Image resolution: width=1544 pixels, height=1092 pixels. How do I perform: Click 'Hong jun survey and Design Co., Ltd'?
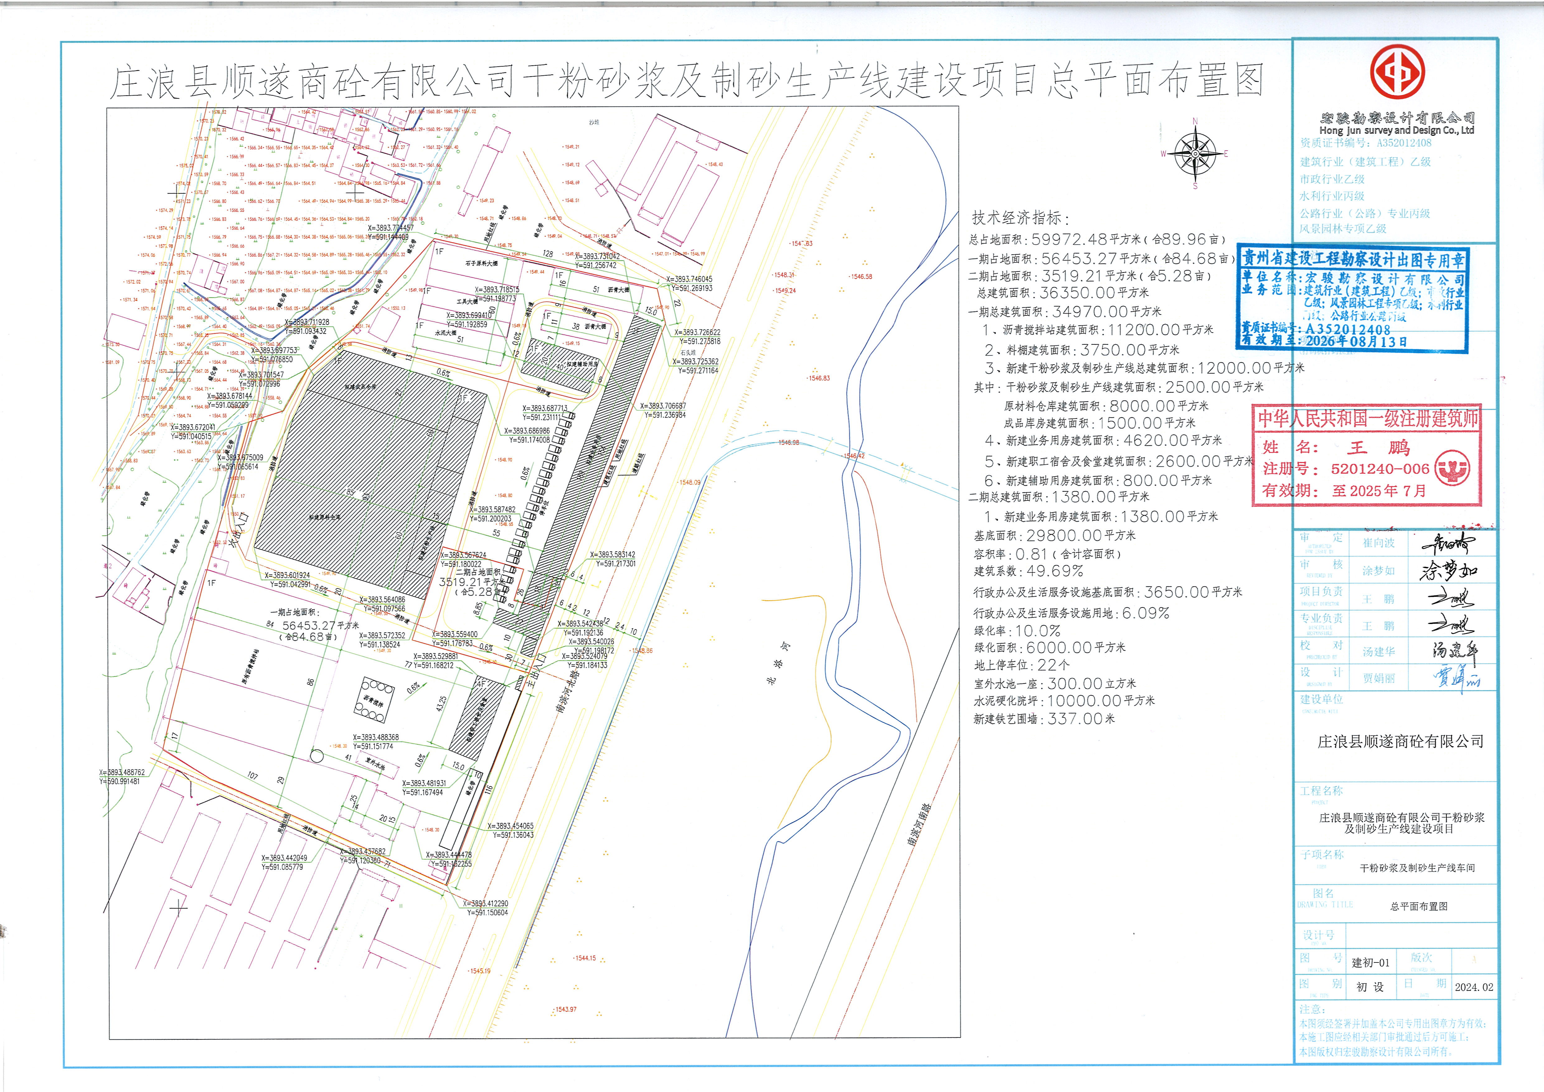(x=1397, y=130)
